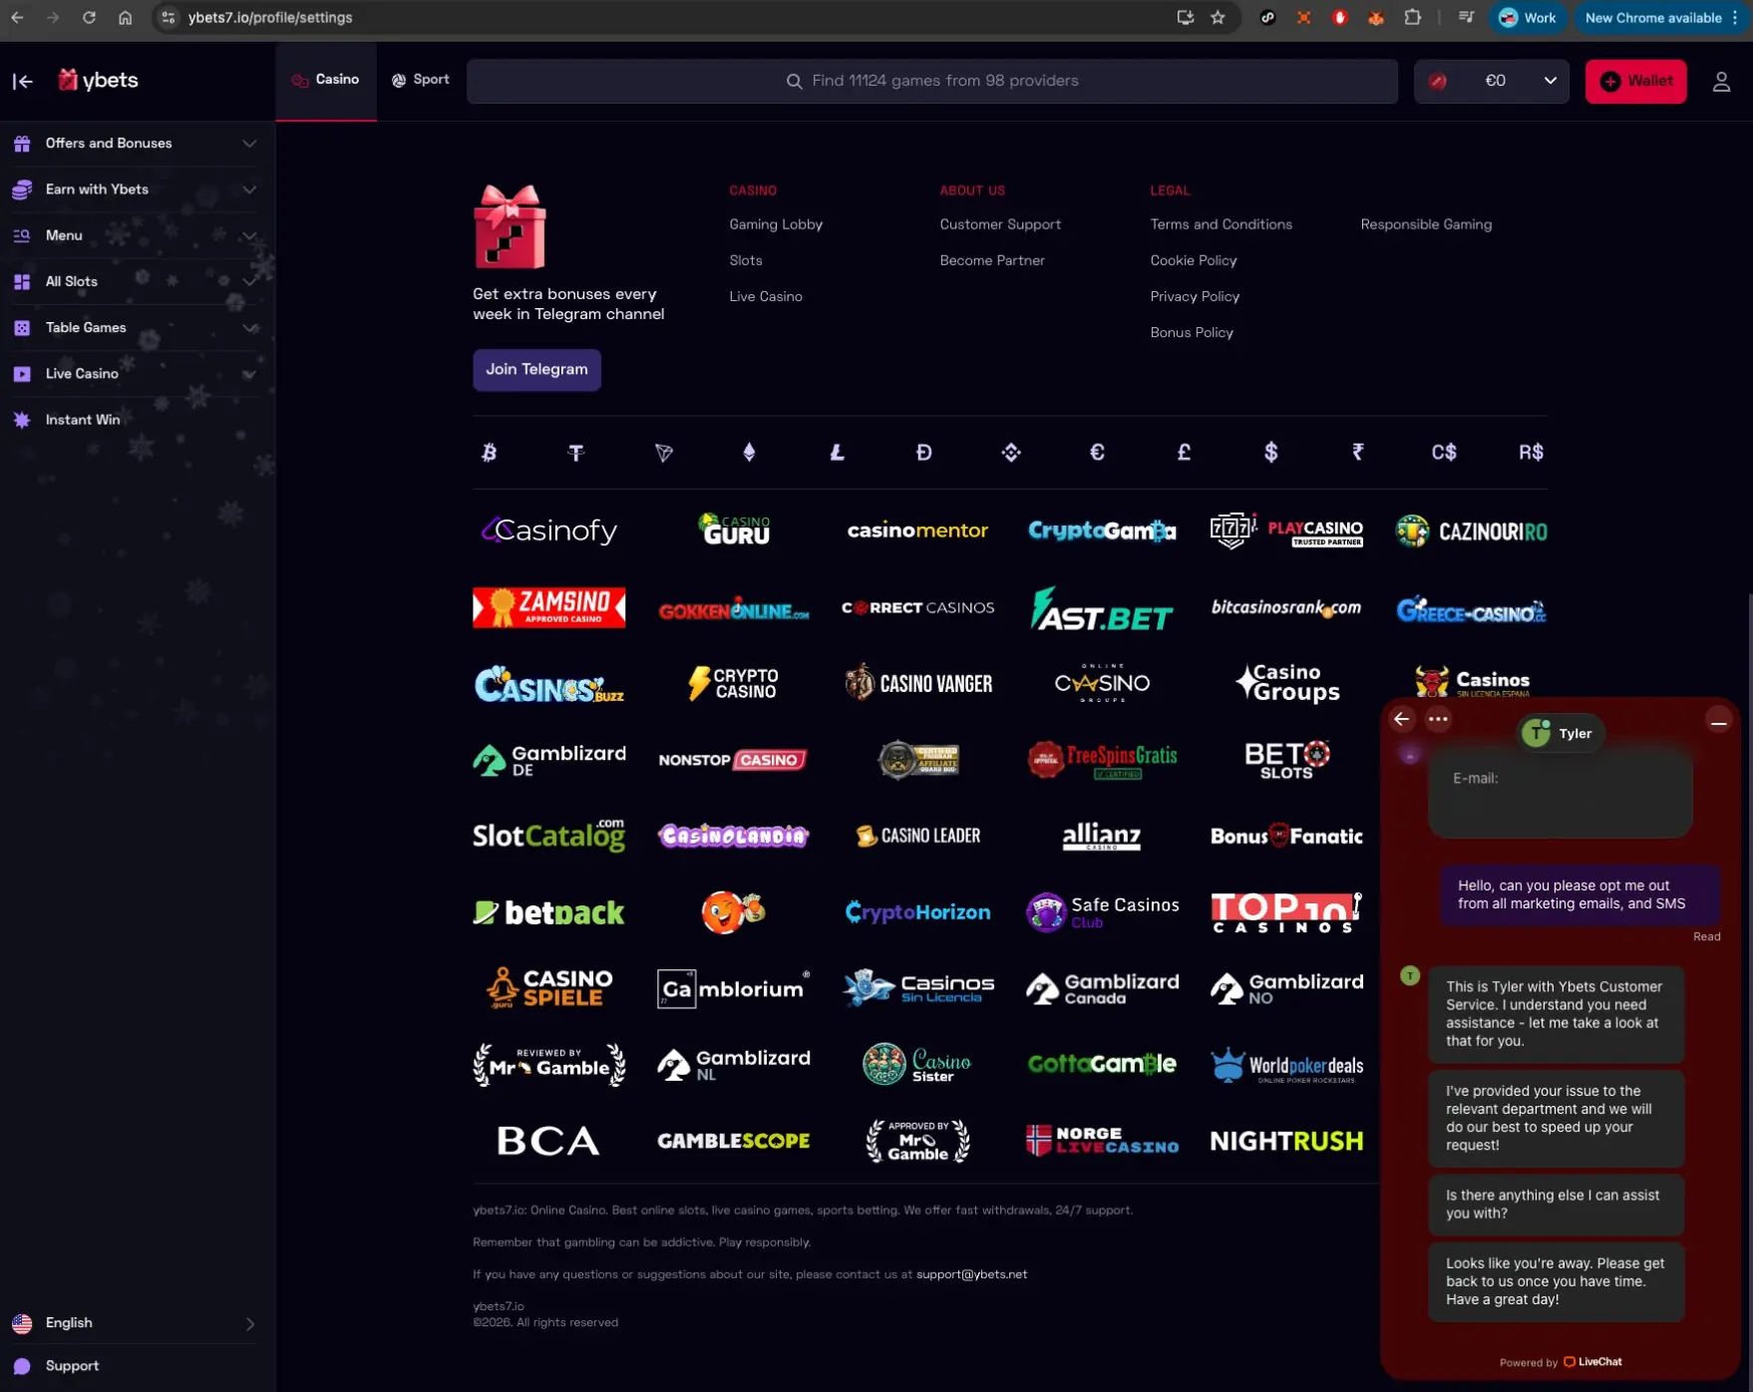
Task: Click the Join Telegram button
Action: (x=536, y=370)
